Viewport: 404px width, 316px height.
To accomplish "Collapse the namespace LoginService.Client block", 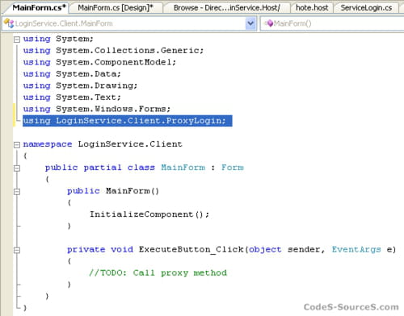I will coord(17,145).
